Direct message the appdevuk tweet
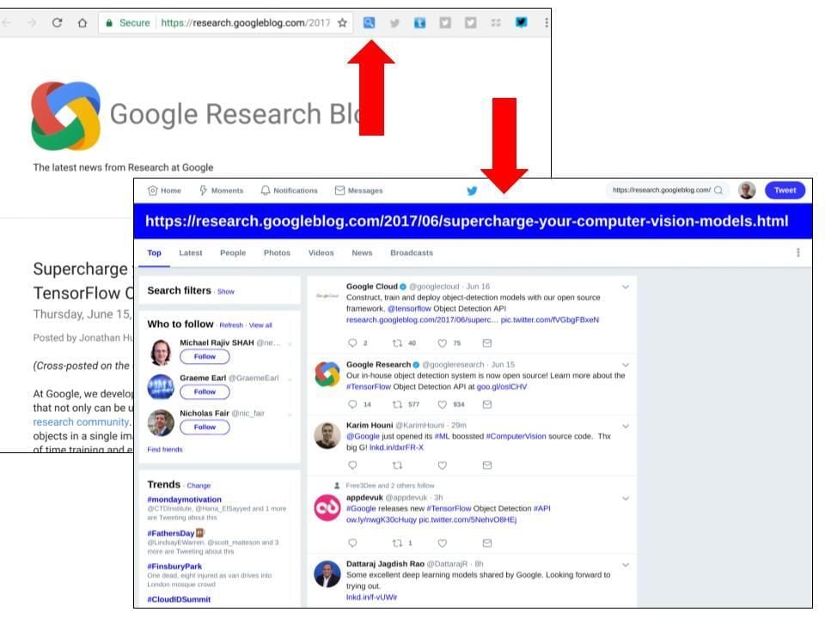The height and width of the screenshot is (618, 825). 487,542
